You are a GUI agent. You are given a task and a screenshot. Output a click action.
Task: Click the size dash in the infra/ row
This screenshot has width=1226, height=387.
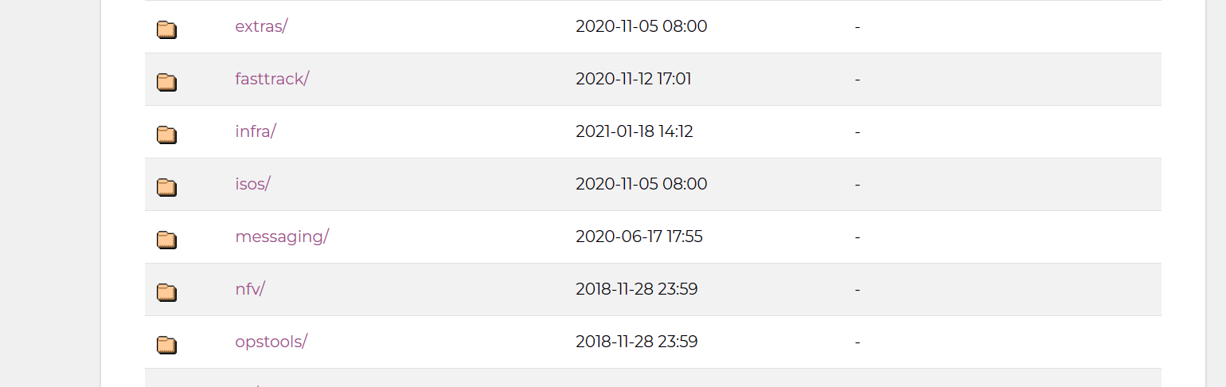click(857, 132)
